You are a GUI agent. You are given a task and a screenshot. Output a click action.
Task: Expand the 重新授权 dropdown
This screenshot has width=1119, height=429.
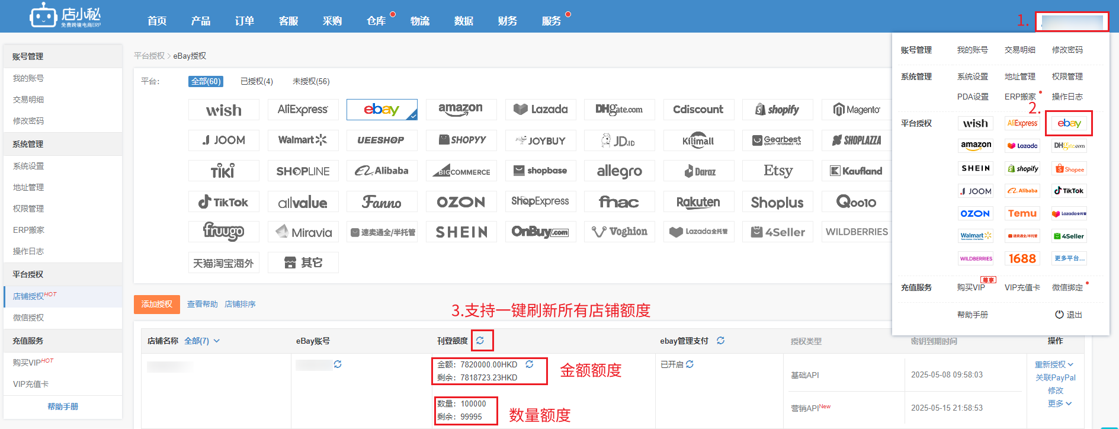pyautogui.click(x=1054, y=364)
